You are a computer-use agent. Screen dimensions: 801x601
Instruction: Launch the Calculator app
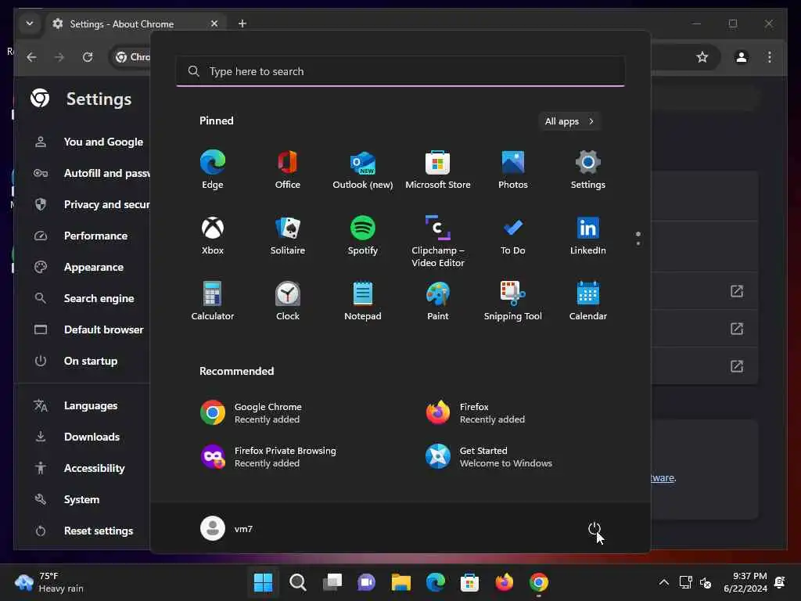tap(213, 300)
